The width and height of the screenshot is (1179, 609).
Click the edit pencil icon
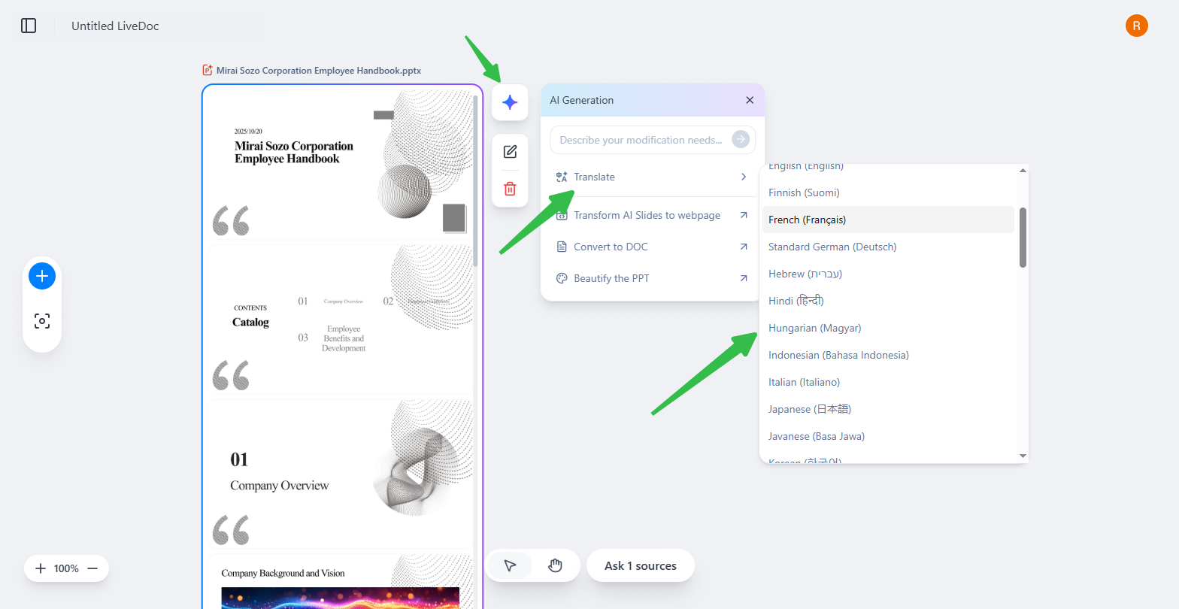(x=510, y=152)
